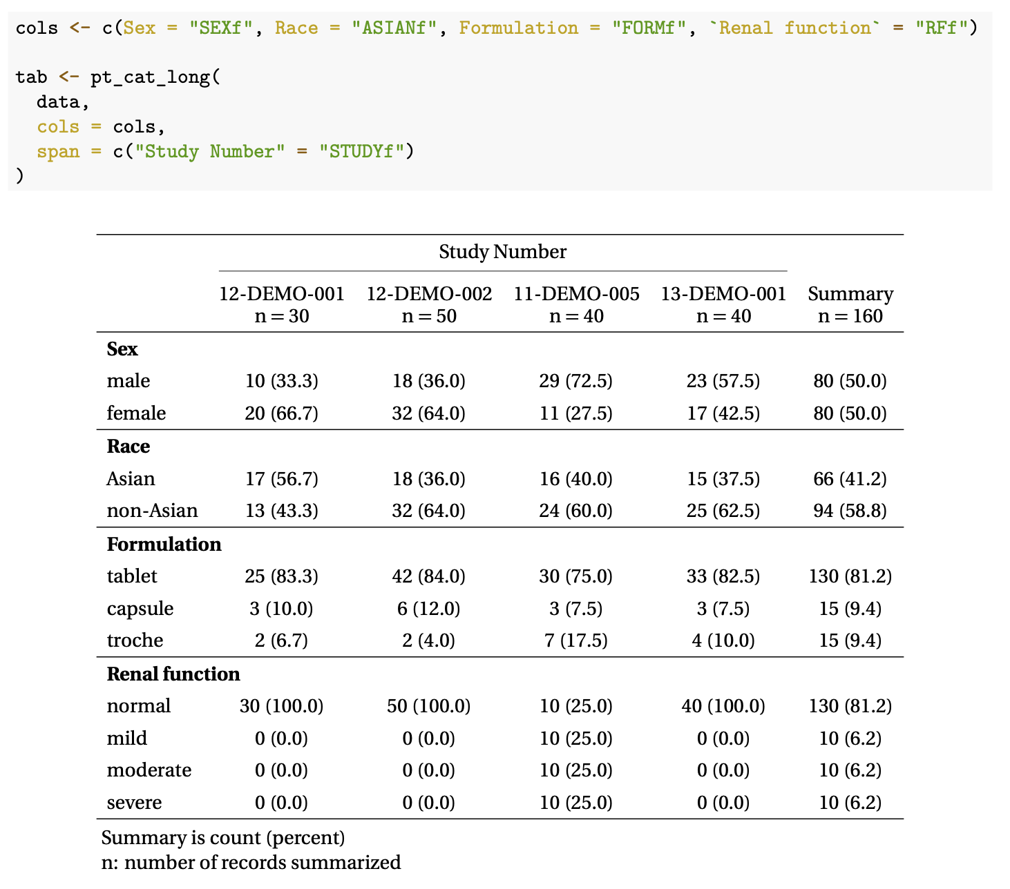Select the bold "Sex" section heading
Viewport: 1010px width, 889px height.
[x=122, y=349]
